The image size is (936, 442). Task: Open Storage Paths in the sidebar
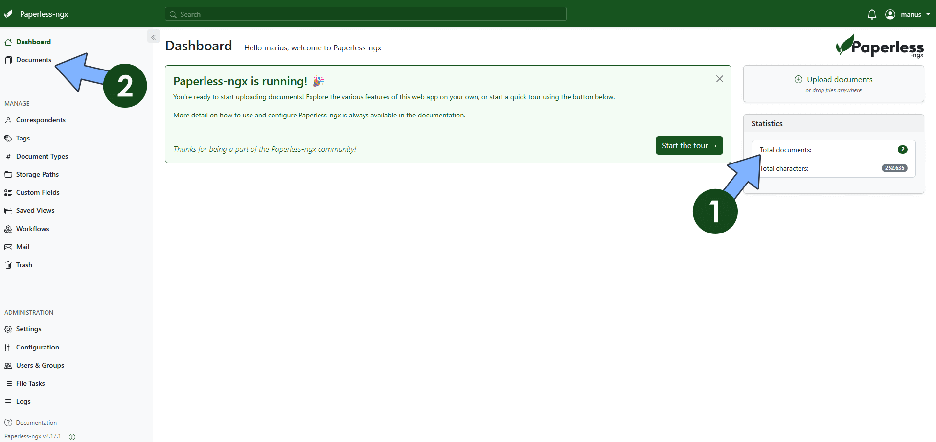pyautogui.click(x=37, y=174)
